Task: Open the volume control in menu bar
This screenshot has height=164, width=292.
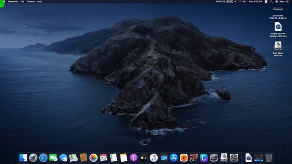Action: click(245, 1)
